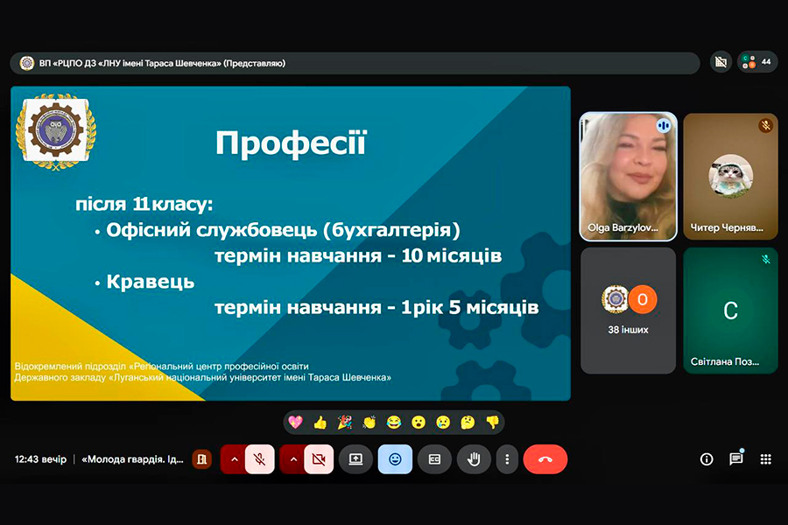Select the Світлана Поз participant tile
The width and height of the screenshot is (788, 525).
point(731,311)
